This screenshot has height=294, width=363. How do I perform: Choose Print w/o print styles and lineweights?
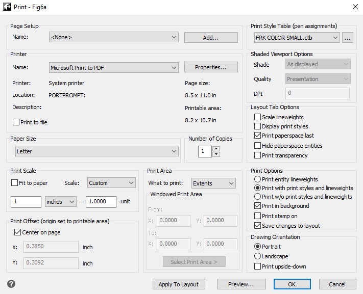pos(257,197)
